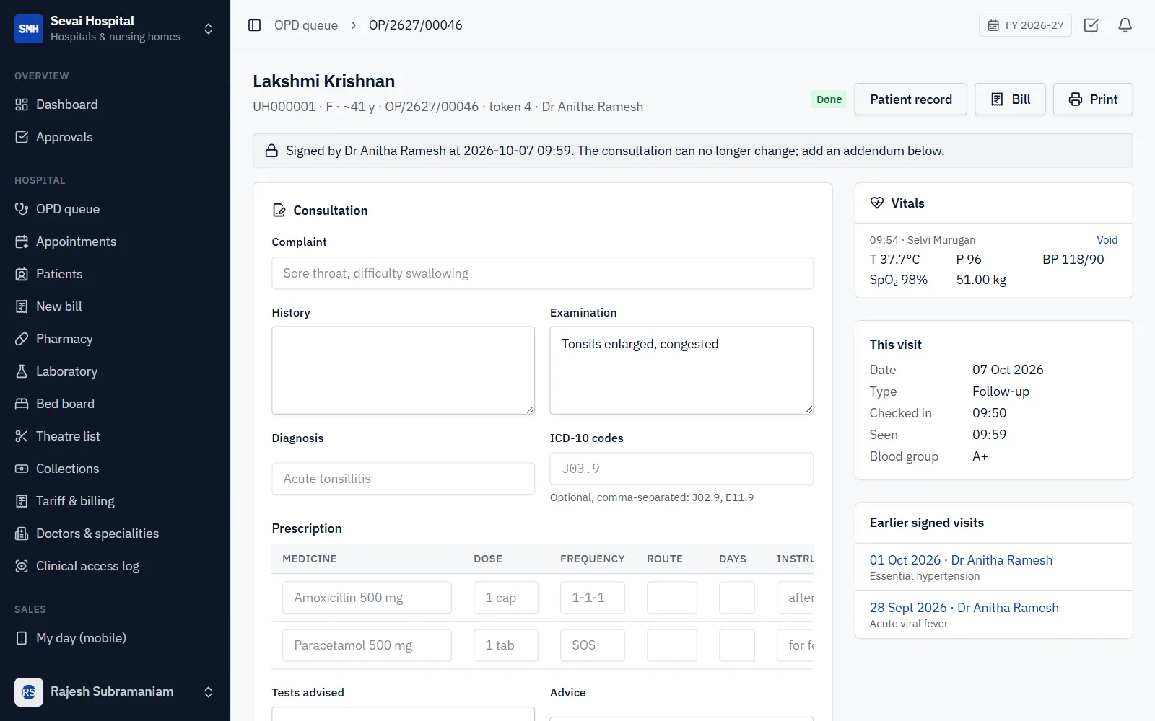Viewport: 1155px width, 721px height.
Task: Open OPD queue sidebar item
Action: tap(115, 209)
